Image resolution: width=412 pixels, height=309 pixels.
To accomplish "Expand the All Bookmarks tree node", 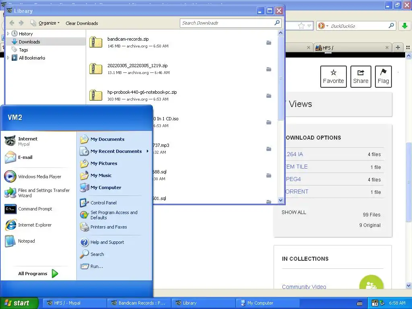I will coord(8,58).
